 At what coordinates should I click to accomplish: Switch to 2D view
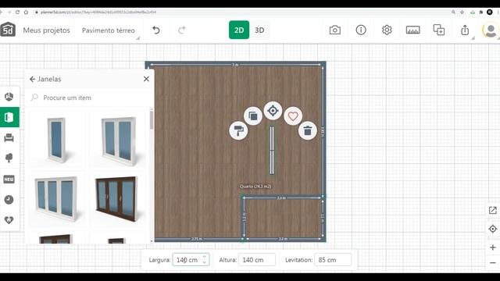tap(239, 30)
